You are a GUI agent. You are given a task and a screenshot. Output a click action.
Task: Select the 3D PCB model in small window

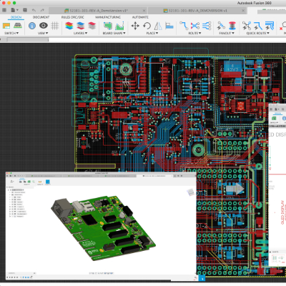pos(103,228)
